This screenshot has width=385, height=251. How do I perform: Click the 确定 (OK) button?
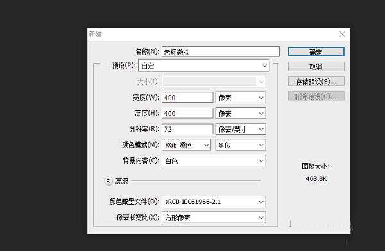click(x=316, y=52)
